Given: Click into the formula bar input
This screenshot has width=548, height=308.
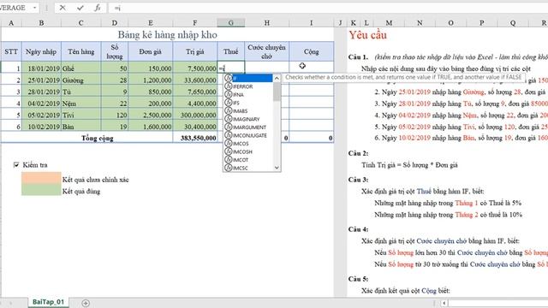Looking at the screenshot, I should 328,8.
